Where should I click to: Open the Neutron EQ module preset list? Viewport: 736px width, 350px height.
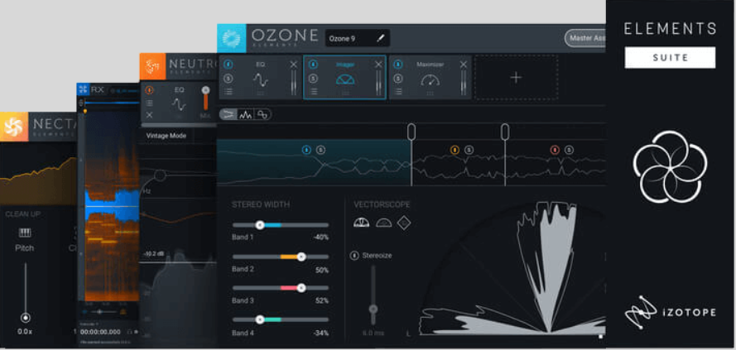149,103
